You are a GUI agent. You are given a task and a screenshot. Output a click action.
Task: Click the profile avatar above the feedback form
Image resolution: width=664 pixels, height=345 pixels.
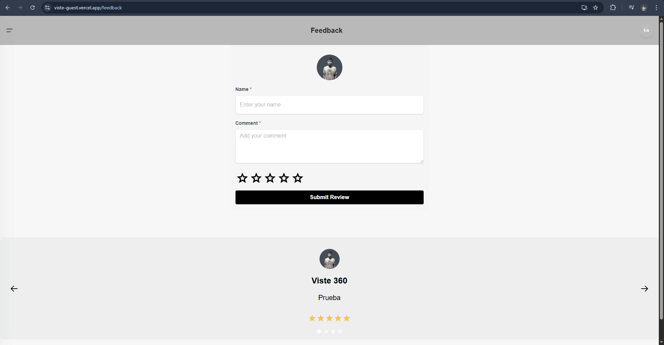(329, 67)
